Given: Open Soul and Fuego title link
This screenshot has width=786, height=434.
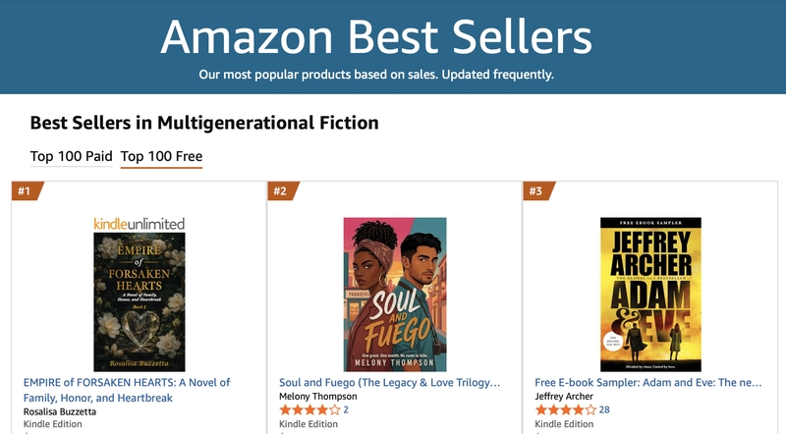Looking at the screenshot, I should point(389,382).
